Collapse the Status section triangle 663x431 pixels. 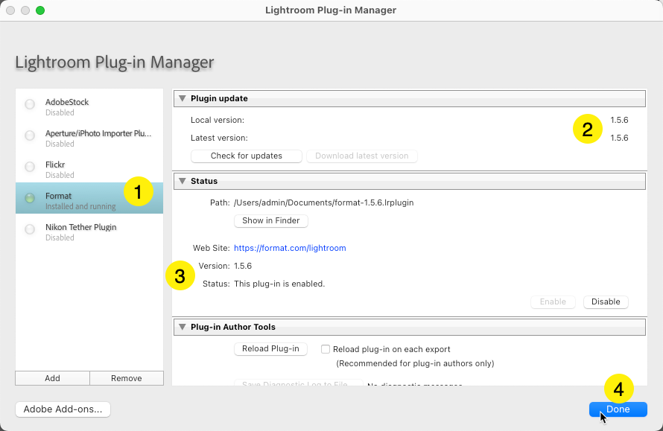182,181
